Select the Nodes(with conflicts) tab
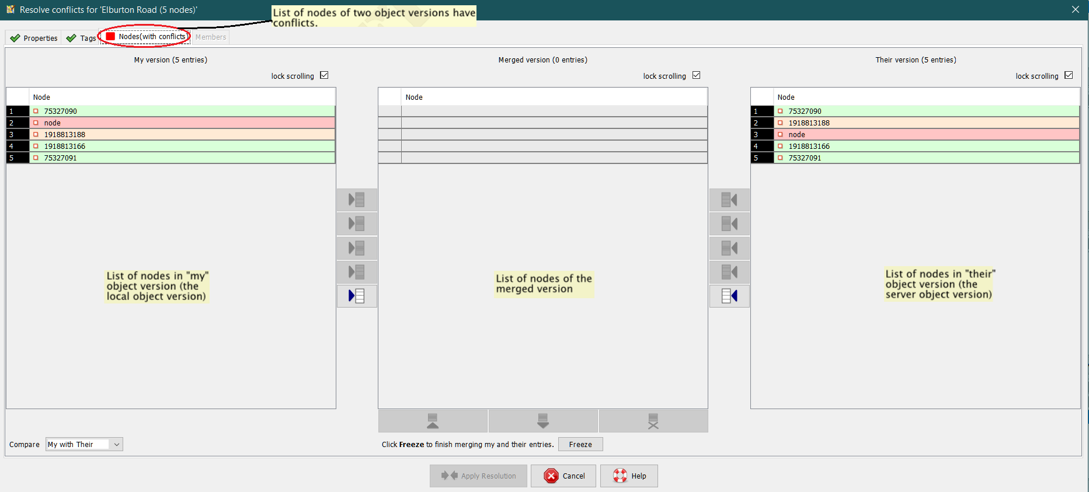Viewport: 1089px width, 492px height. point(146,37)
